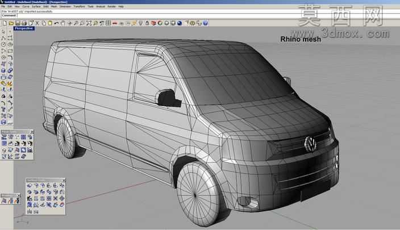Click the black X icon in lower floating toolbar
This screenshot has width=400, height=230.
(55, 198)
